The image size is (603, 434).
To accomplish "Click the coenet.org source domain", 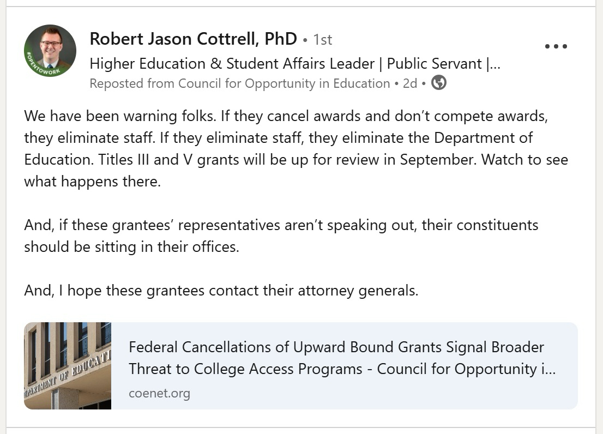I will (x=159, y=393).
